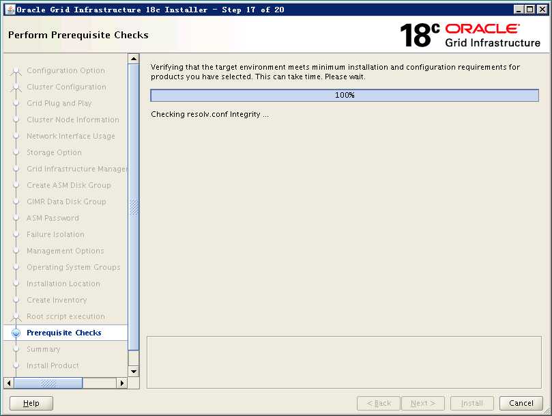Select the Configuration Option step
Viewport: 552px width, 416px height.
66,70
